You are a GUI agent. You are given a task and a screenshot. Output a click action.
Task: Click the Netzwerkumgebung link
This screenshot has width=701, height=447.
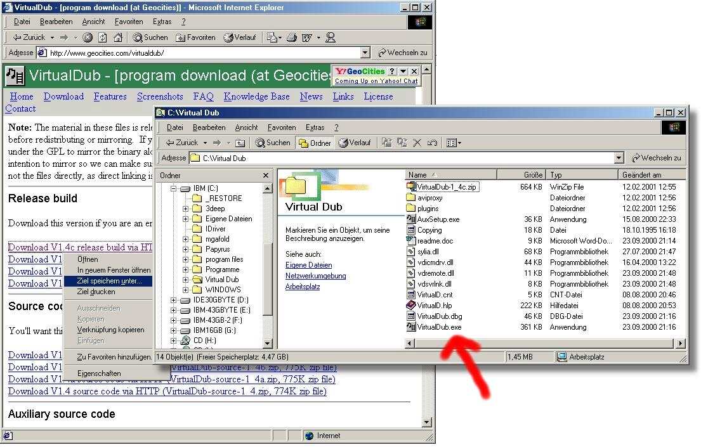click(x=315, y=276)
